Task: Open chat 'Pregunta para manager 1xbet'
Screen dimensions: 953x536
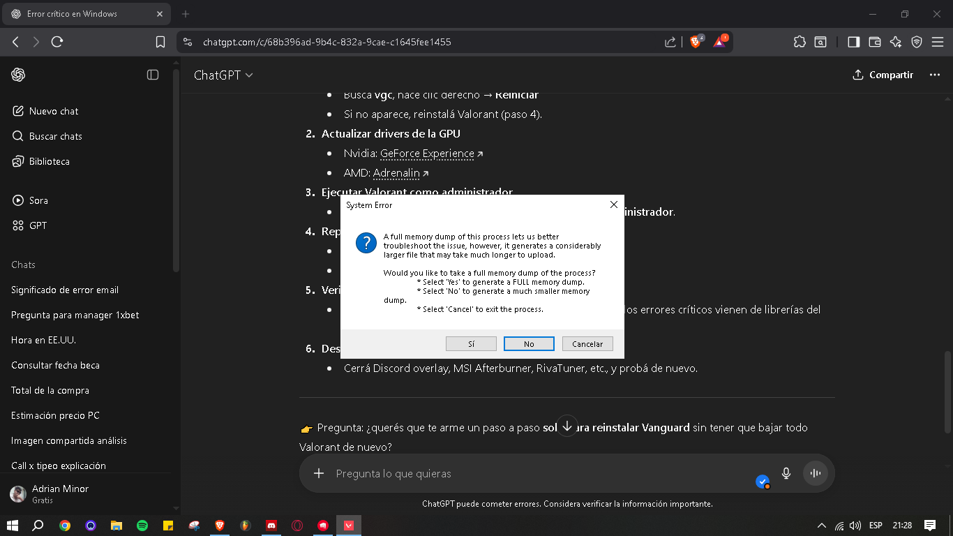Action: (x=75, y=315)
